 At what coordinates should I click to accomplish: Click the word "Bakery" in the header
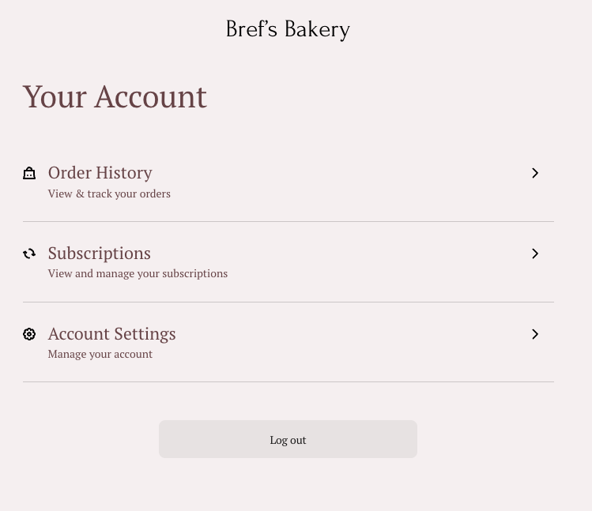(317, 30)
